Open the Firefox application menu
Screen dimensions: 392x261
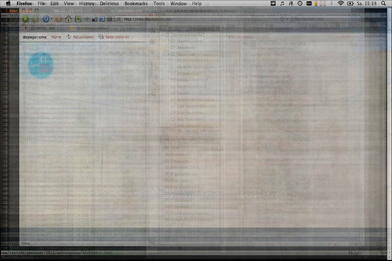pyautogui.click(x=24, y=3)
